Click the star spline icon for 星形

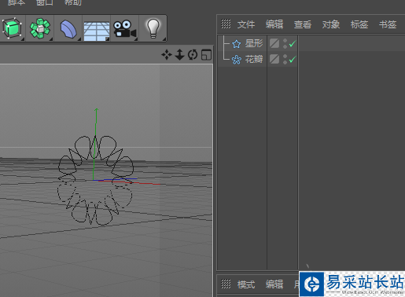click(236, 44)
